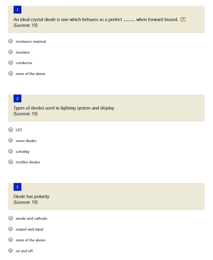Click the "Types of diodes" question text

coord(64,108)
